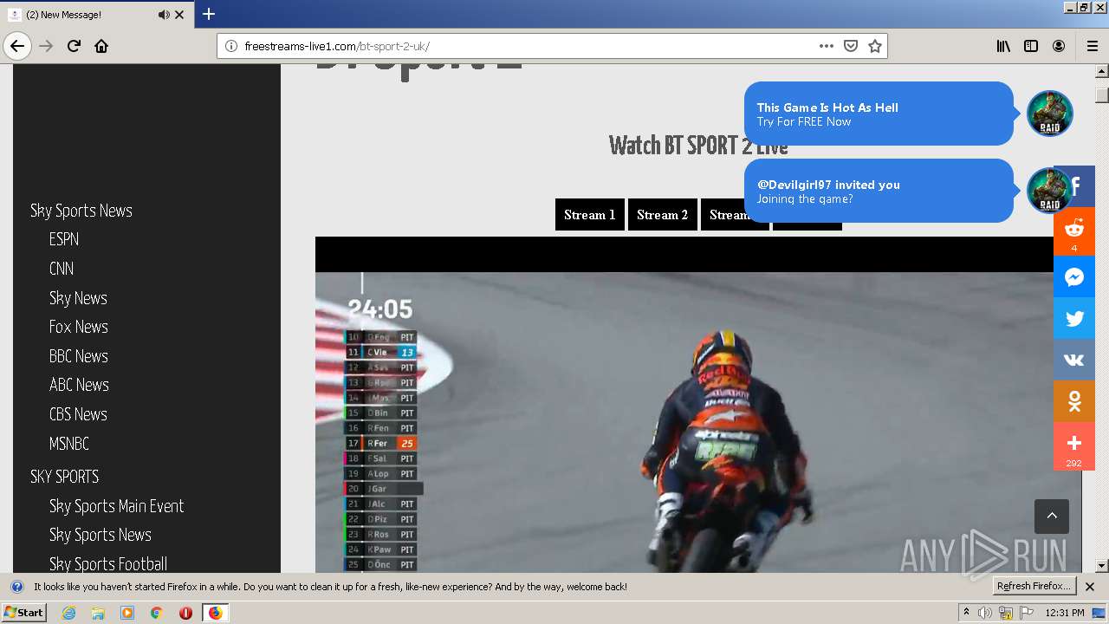Share page via Messenger

coord(1074,277)
